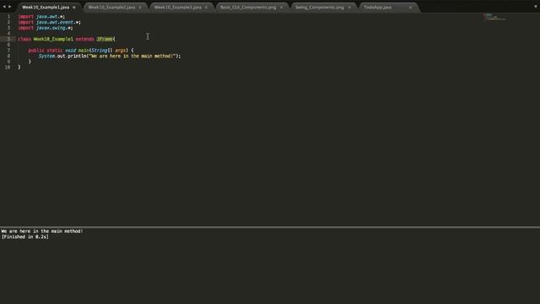Viewport: 540px width, 304px height.
Task: Click the closing brace on line 10
Action: point(19,68)
